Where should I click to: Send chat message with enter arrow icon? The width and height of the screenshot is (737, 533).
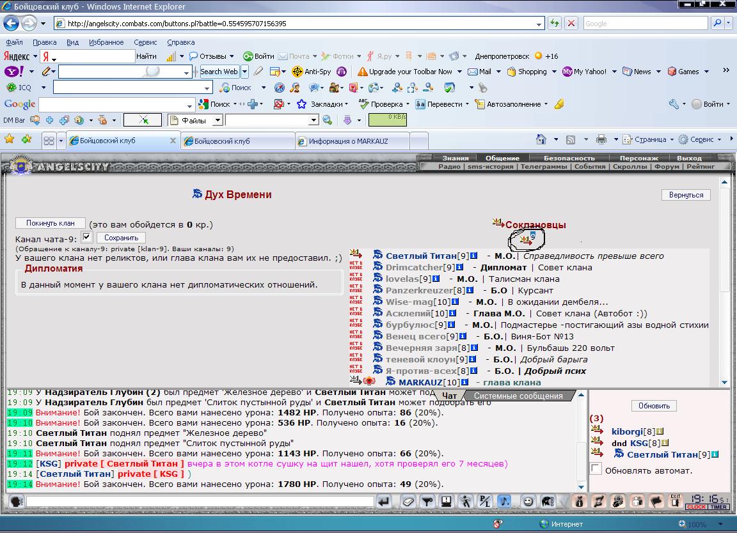point(384,502)
